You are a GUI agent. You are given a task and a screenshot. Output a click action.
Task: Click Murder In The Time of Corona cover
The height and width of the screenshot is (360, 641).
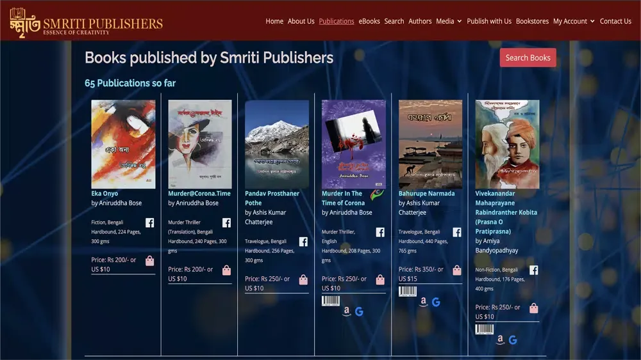(354, 144)
